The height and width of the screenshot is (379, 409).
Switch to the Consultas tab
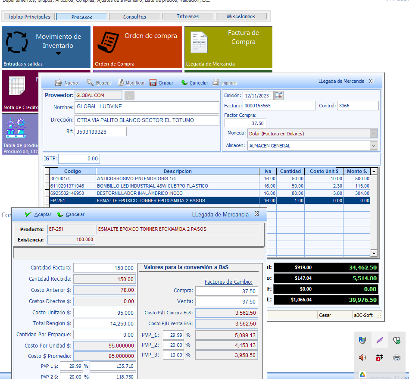(134, 17)
